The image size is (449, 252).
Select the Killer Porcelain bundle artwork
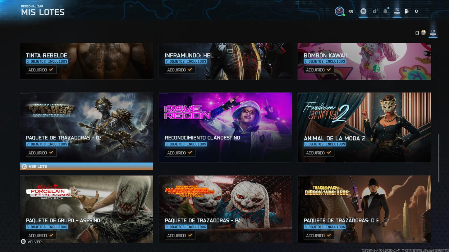(x=86, y=209)
